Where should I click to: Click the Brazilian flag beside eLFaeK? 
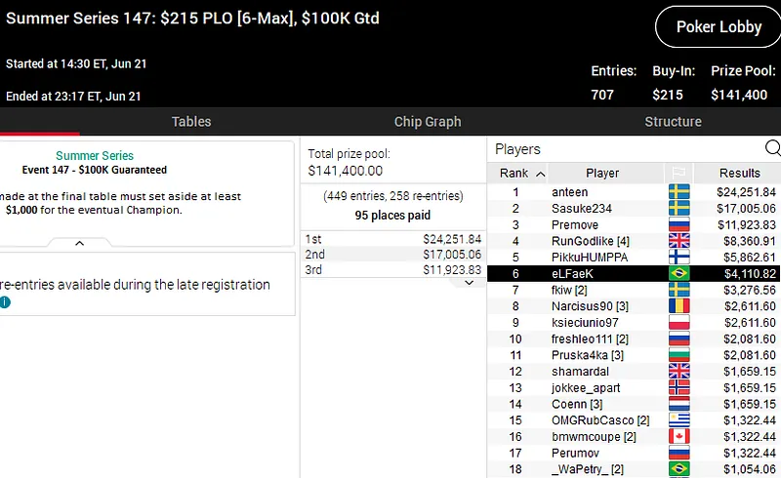tap(678, 274)
